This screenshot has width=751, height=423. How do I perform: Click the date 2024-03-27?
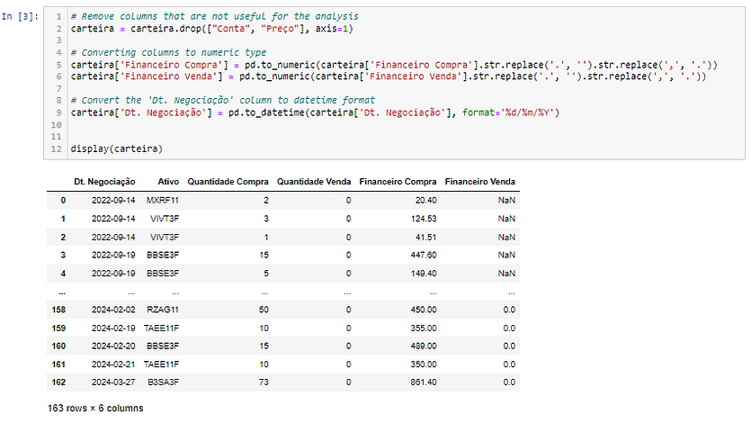coord(113,382)
